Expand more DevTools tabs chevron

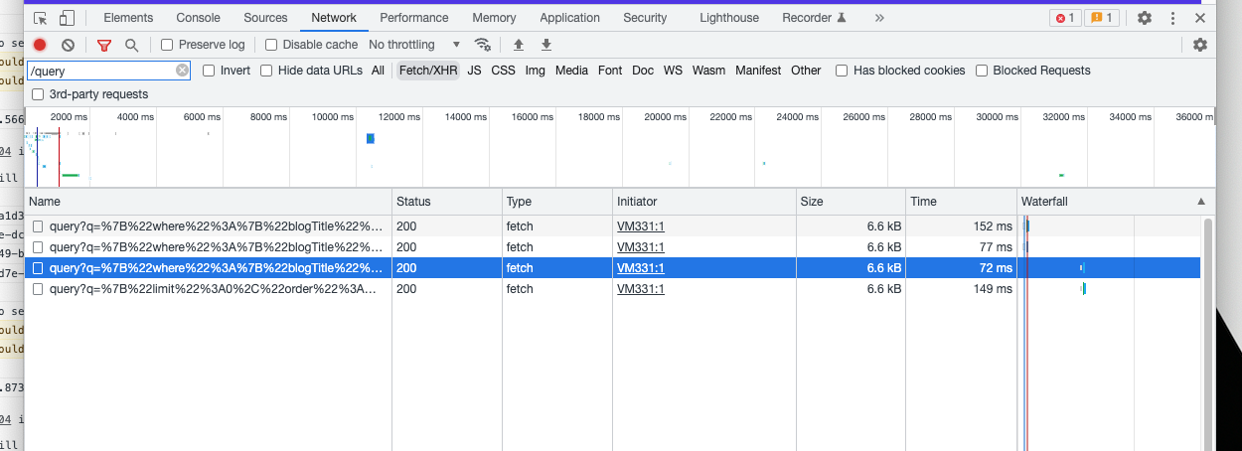[x=879, y=18]
